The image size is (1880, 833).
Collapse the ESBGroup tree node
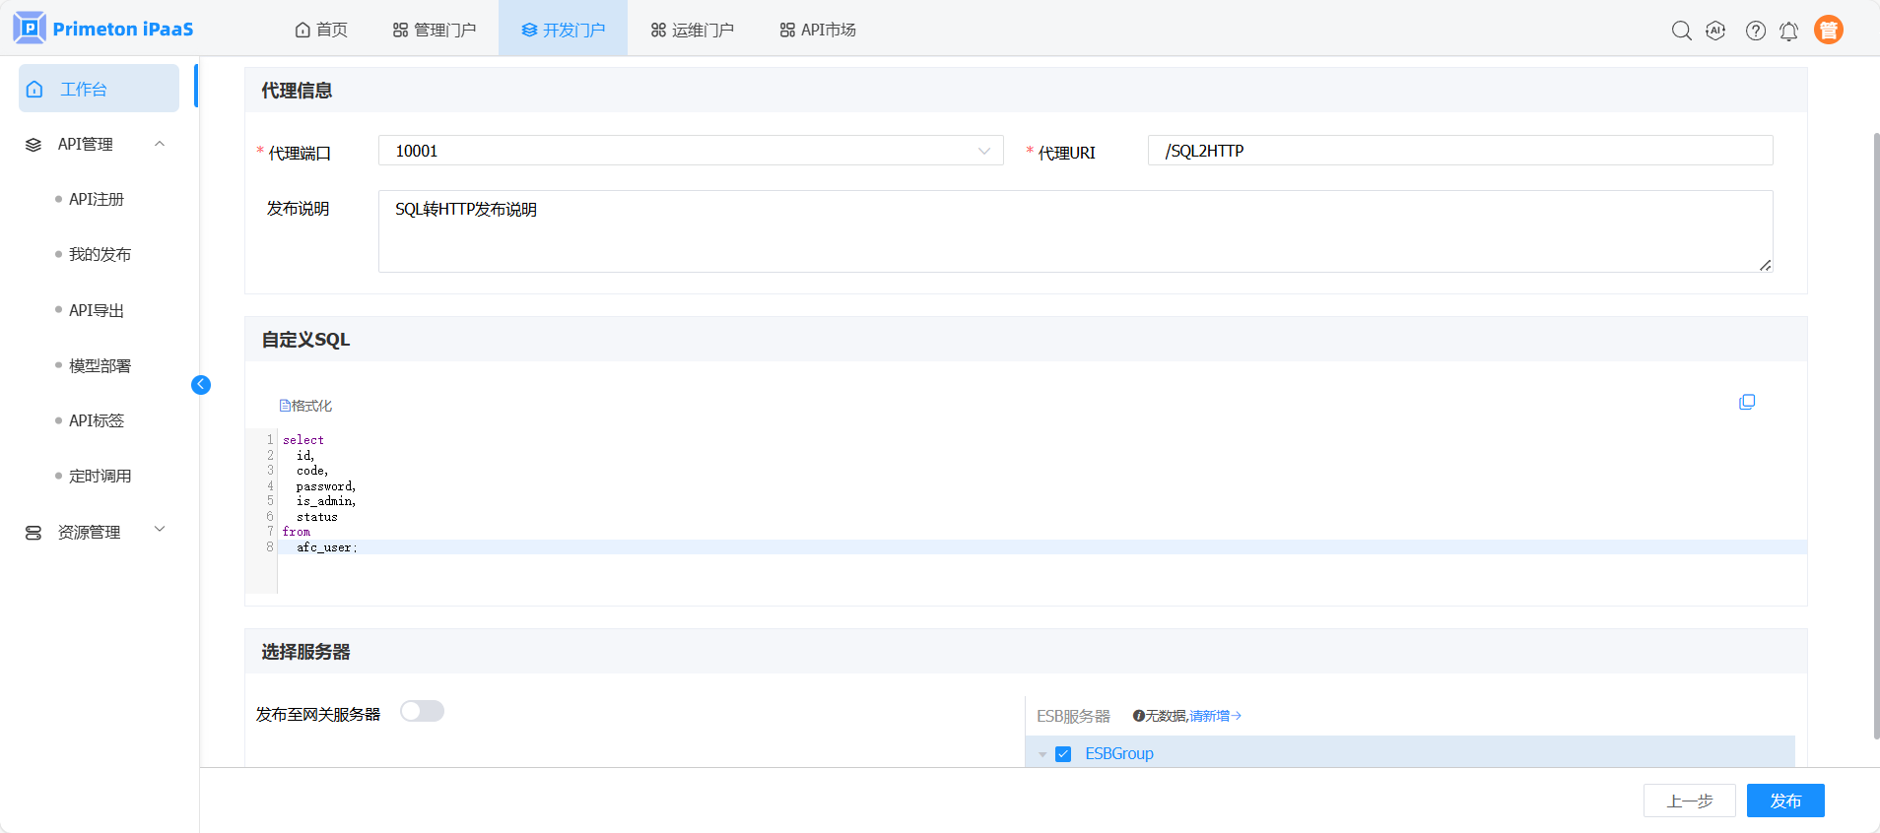click(x=1042, y=754)
